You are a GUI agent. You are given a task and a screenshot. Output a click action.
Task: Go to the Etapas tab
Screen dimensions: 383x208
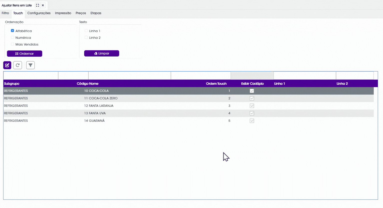coord(96,13)
